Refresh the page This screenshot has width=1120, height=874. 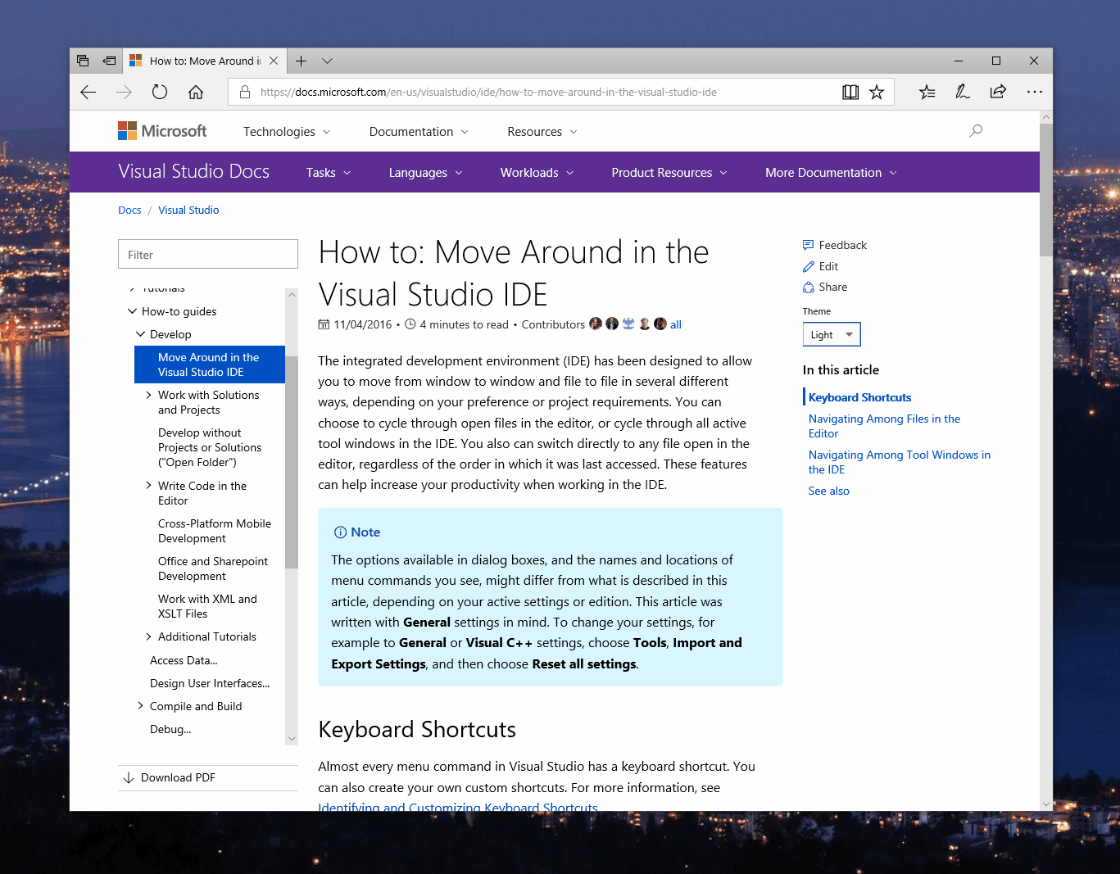pyautogui.click(x=160, y=92)
